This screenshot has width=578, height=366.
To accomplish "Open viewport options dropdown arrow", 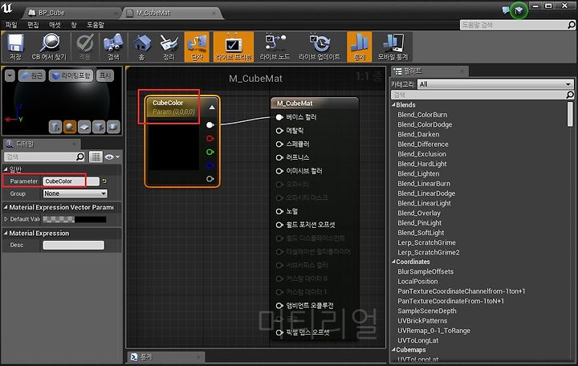I will click(x=10, y=75).
